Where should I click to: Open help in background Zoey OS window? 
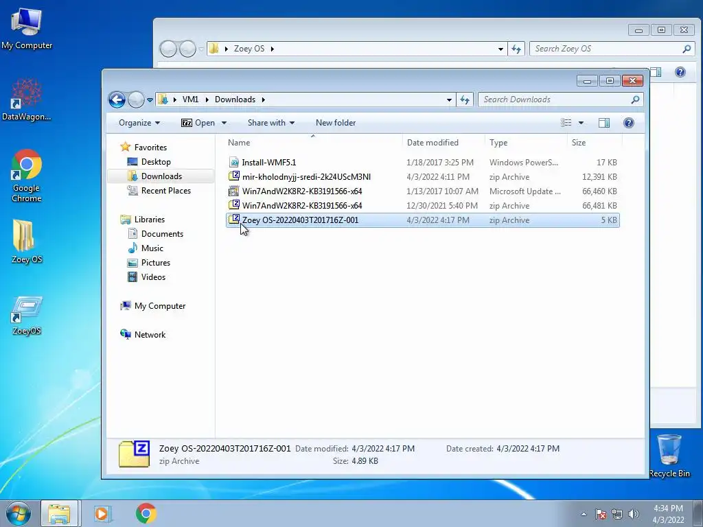[680, 71]
